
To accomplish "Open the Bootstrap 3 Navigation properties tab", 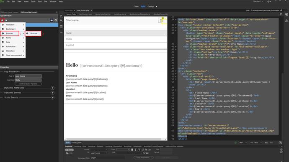I will click(114, 147).
